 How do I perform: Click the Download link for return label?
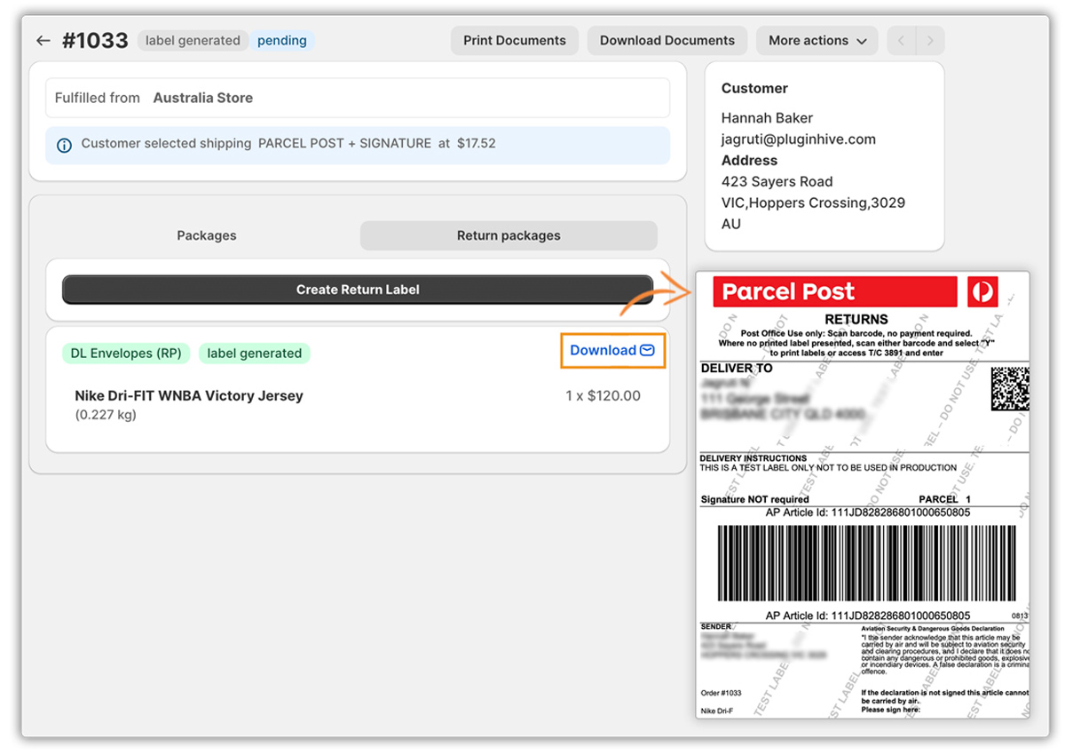coord(603,351)
